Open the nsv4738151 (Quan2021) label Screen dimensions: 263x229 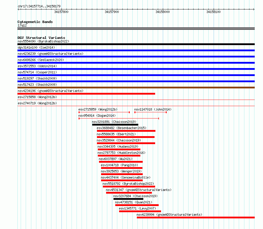coord(134,202)
